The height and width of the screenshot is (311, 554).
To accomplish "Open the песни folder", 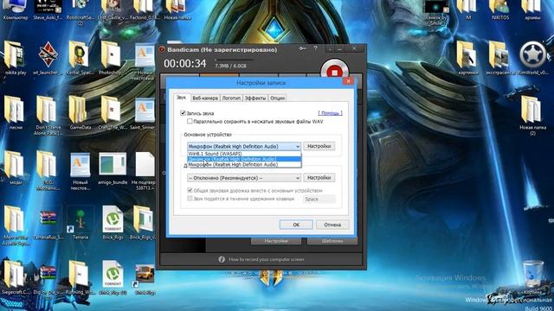I will 15,113.
